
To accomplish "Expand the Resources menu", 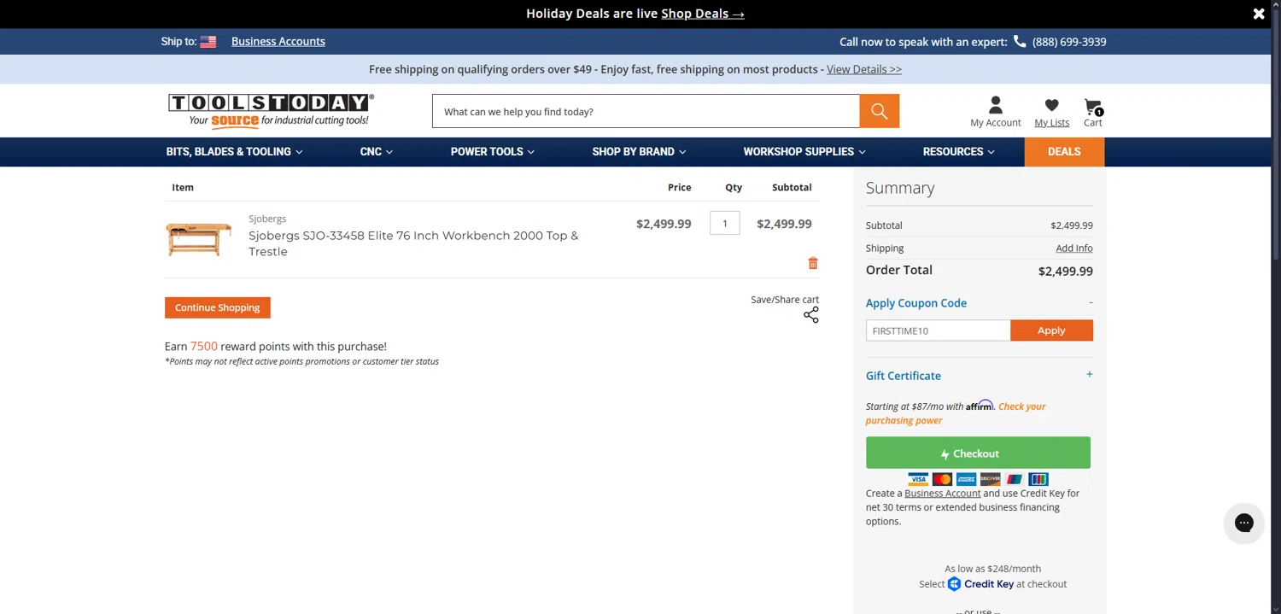I will (958, 152).
